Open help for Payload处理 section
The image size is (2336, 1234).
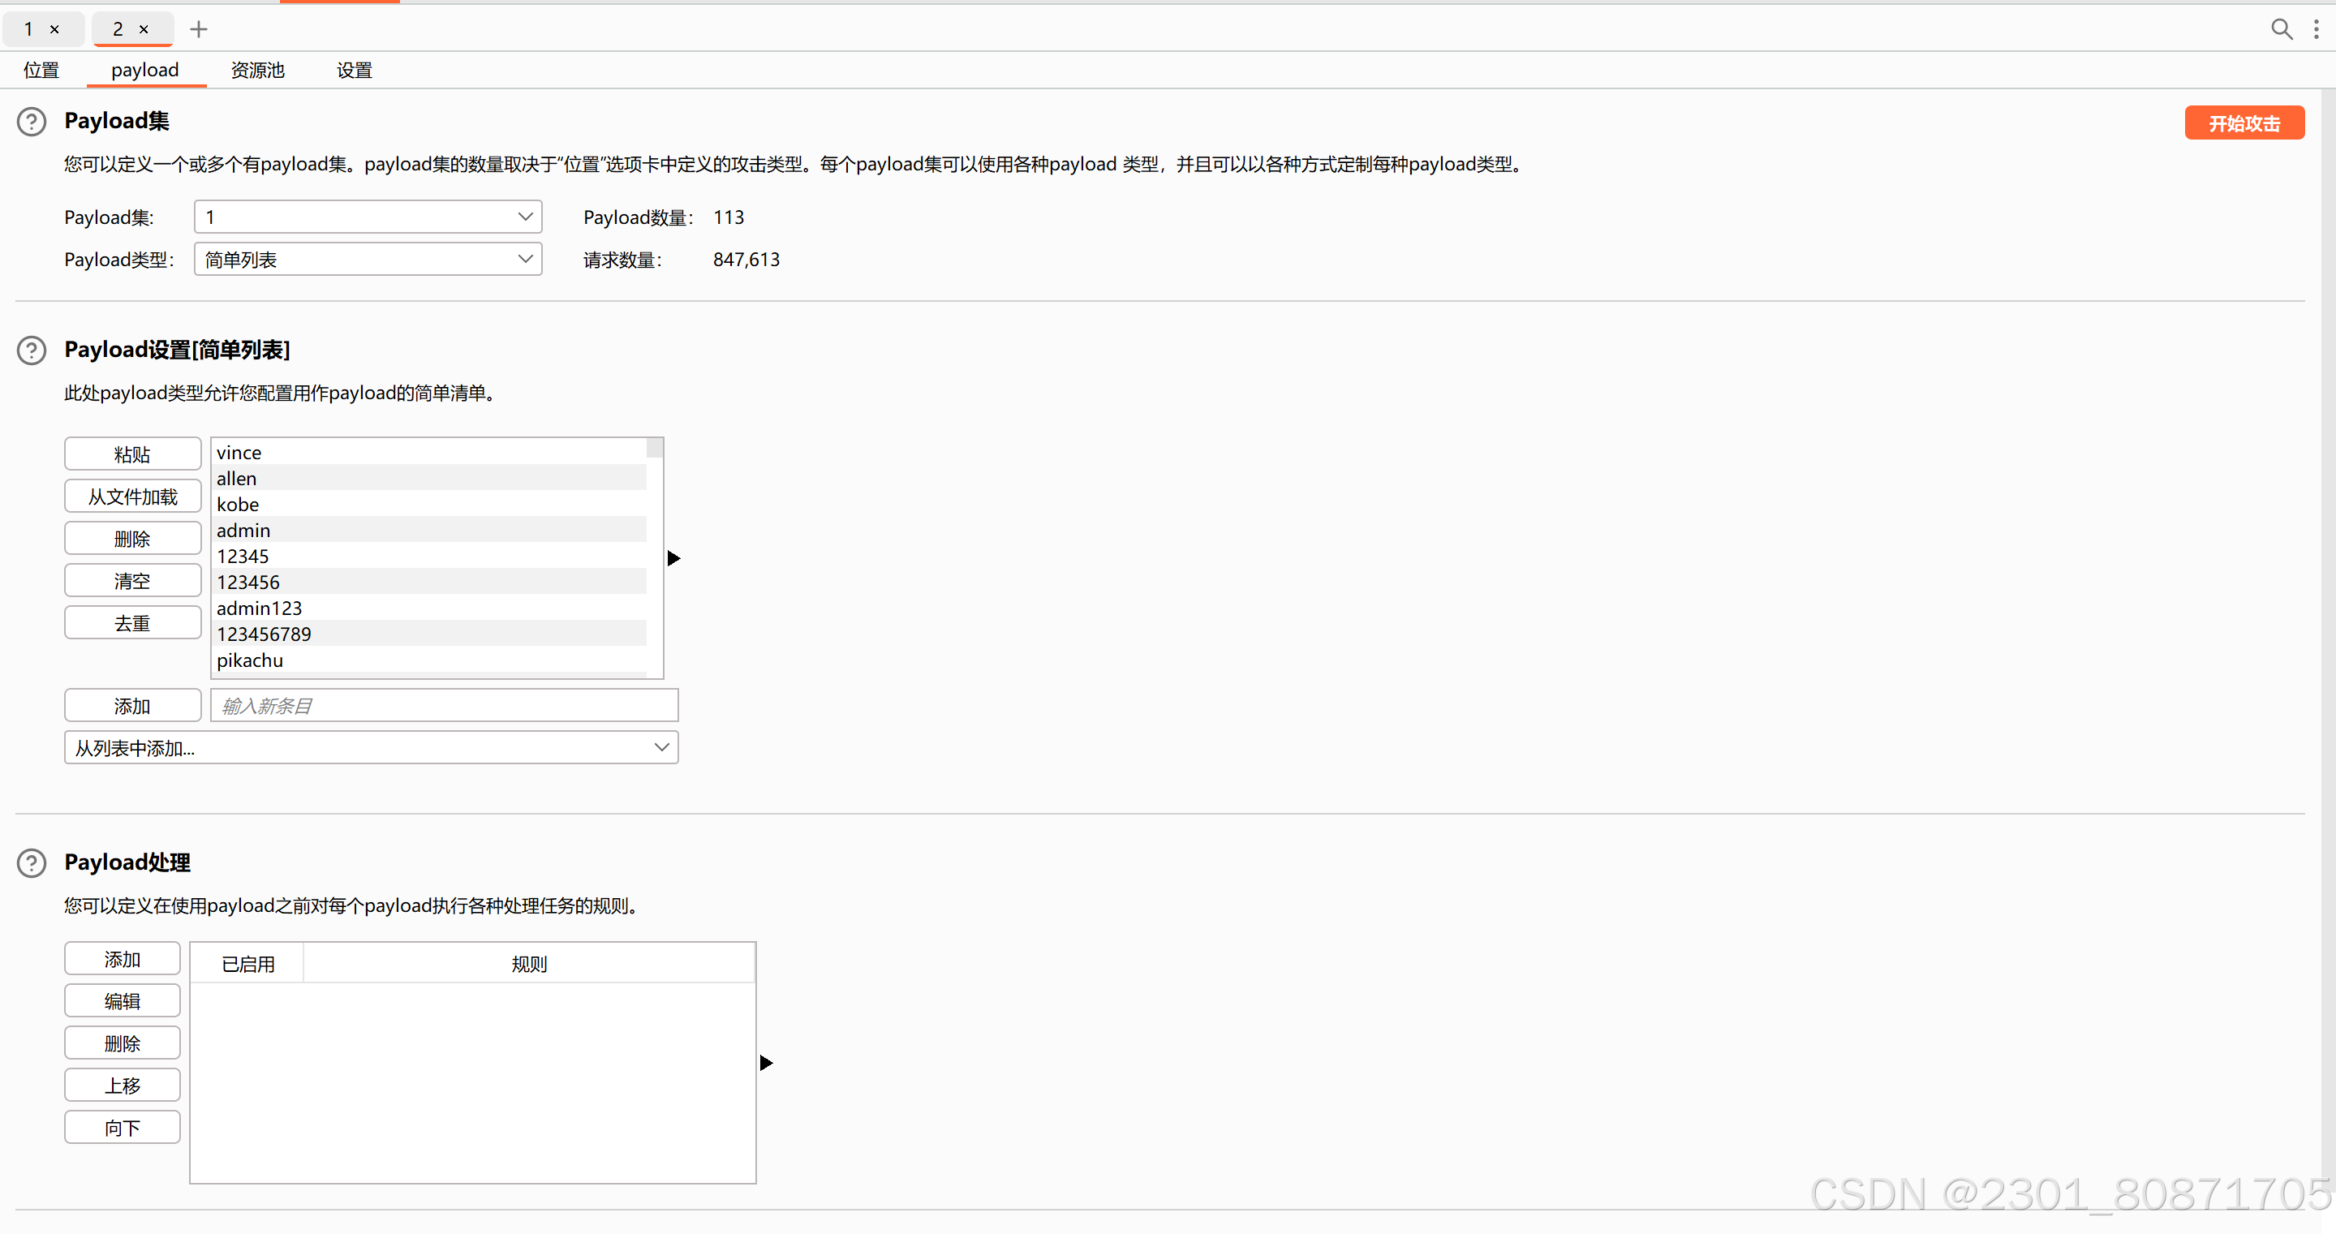[32, 862]
